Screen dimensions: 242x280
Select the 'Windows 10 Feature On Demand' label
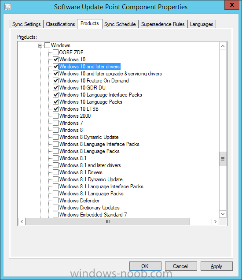[94, 81]
